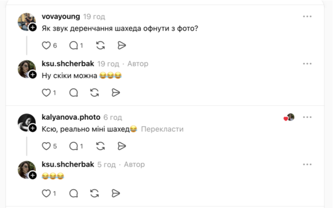Share vovayoung's comment via send icon

click(x=121, y=45)
